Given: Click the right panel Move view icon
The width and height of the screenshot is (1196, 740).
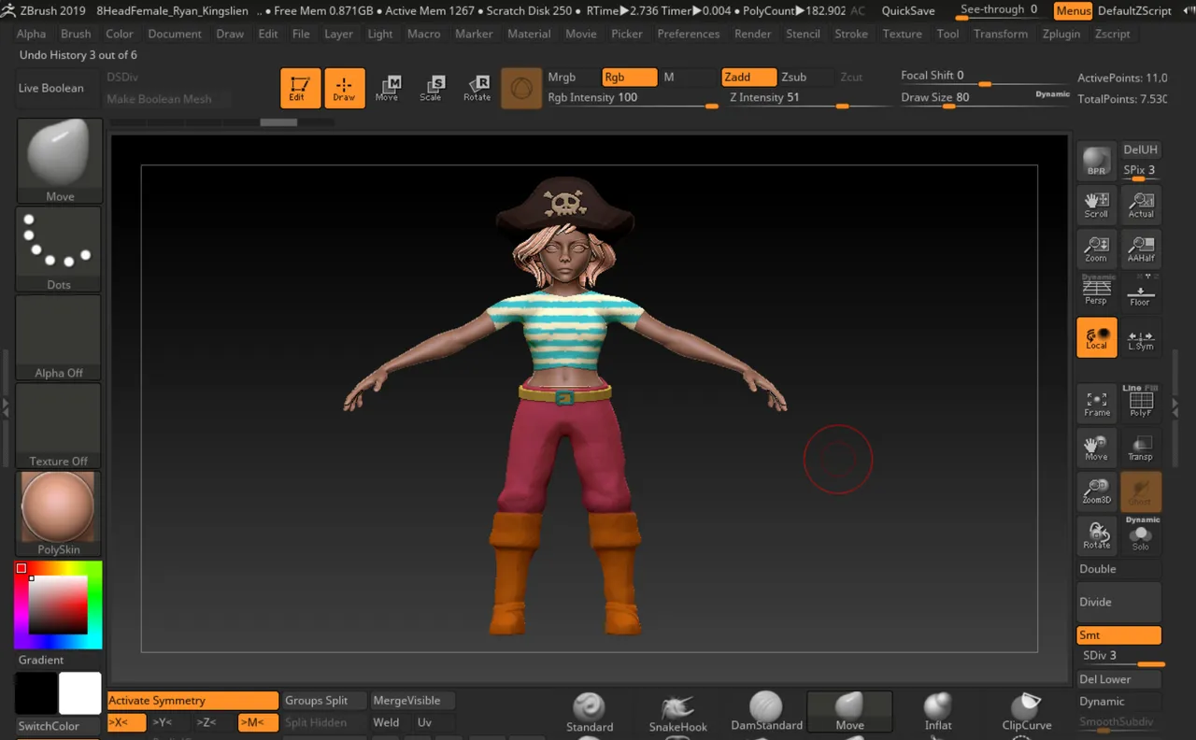Looking at the screenshot, I should (1096, 447).
